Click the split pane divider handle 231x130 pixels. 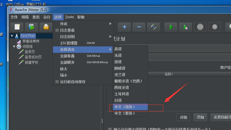102,121
